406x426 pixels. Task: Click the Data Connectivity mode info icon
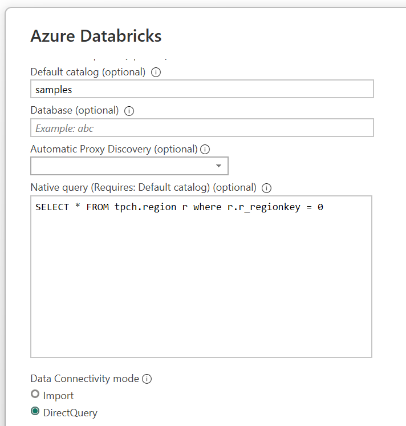(147, 379)
